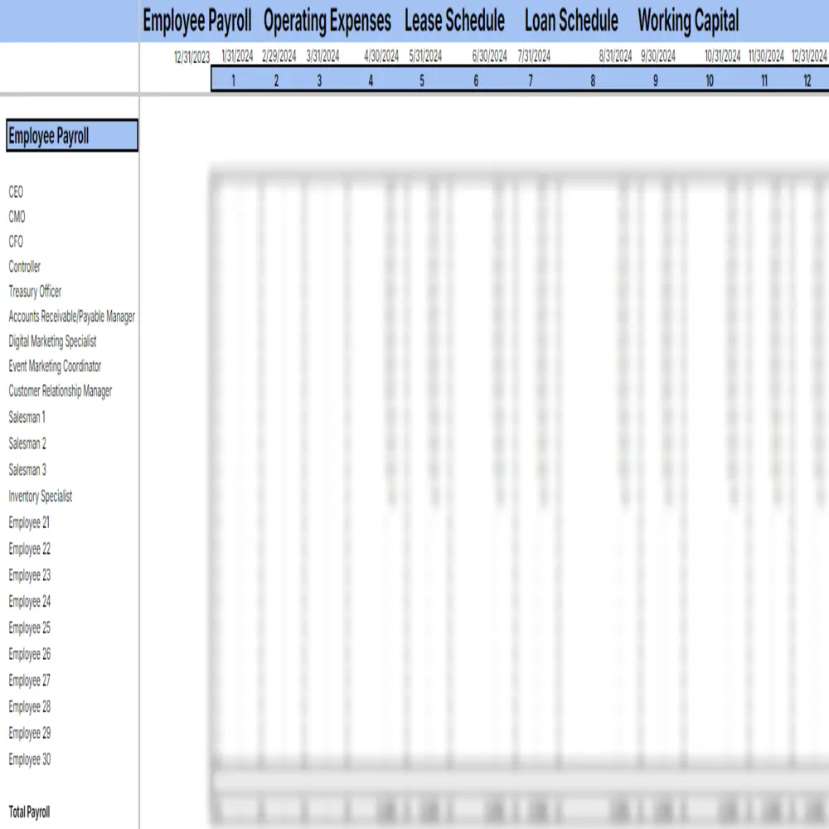Click the Total Payroll row label
The height and width of the screenshot is (829, 829).
(29, 812)
